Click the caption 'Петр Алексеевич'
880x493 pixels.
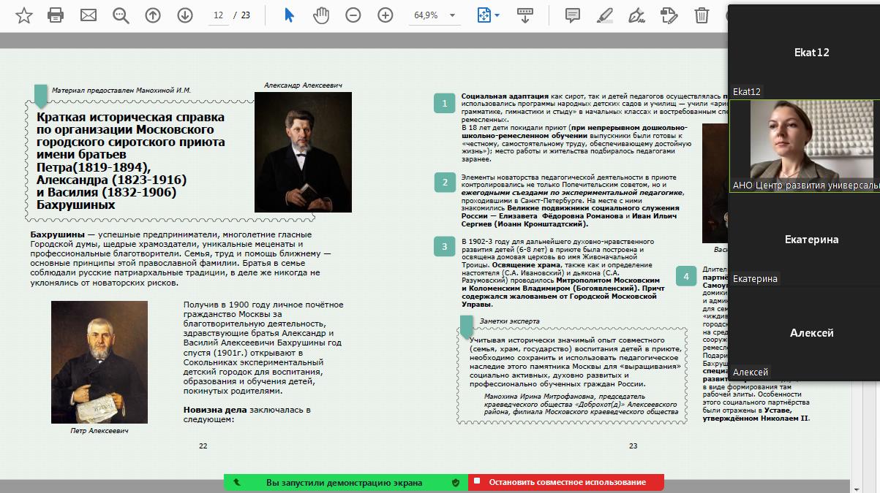point(99,431)
